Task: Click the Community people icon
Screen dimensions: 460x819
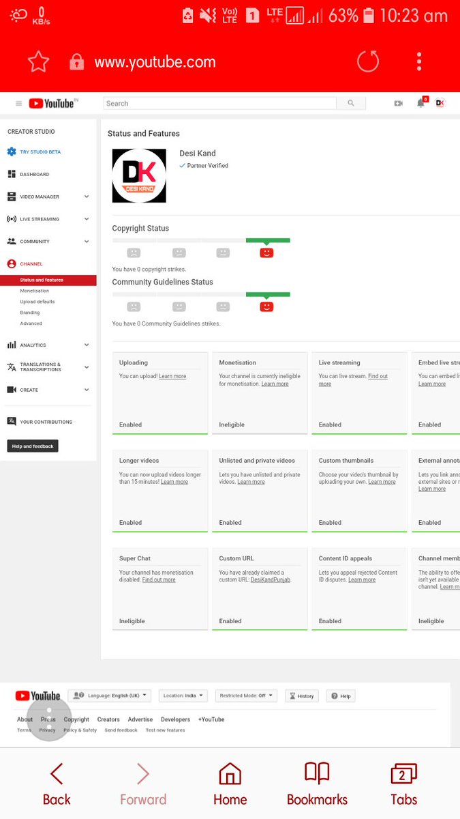Action: pos(12,242)
